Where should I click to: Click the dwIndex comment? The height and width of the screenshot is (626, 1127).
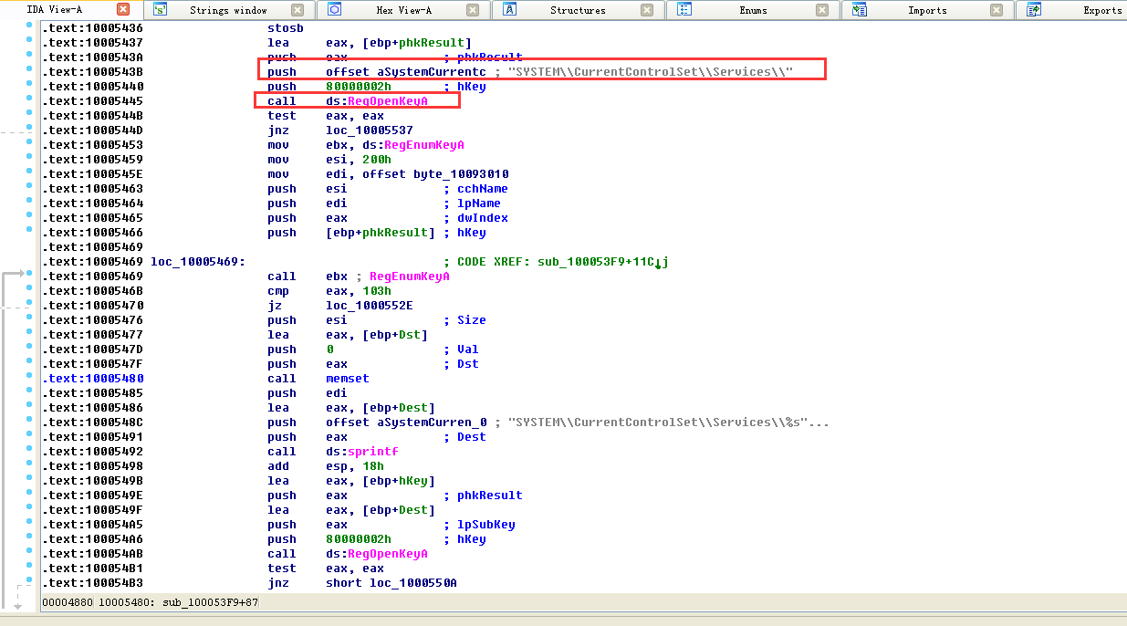(x=483, y=218)
